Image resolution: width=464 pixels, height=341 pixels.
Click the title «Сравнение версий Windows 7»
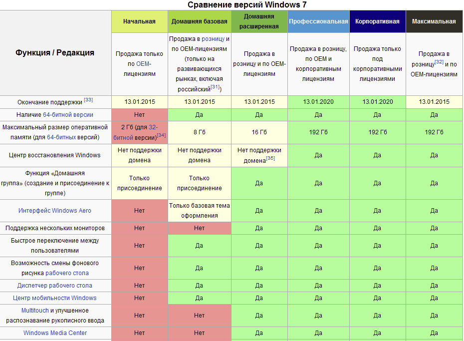tap(247, 4)
